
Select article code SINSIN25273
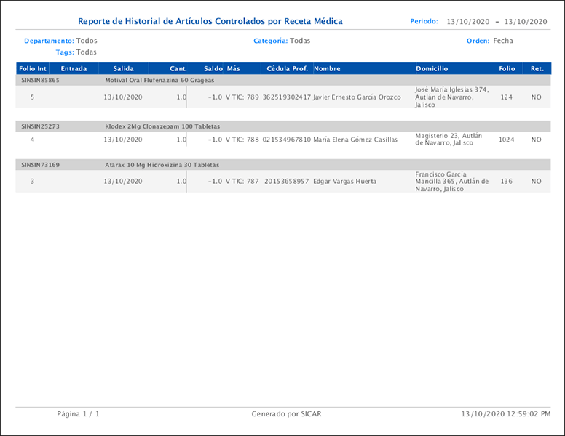coord(40,126)
